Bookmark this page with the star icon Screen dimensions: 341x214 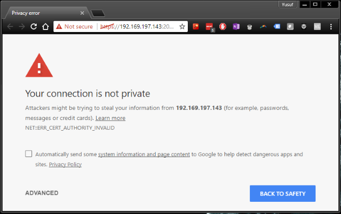point(182,26)
